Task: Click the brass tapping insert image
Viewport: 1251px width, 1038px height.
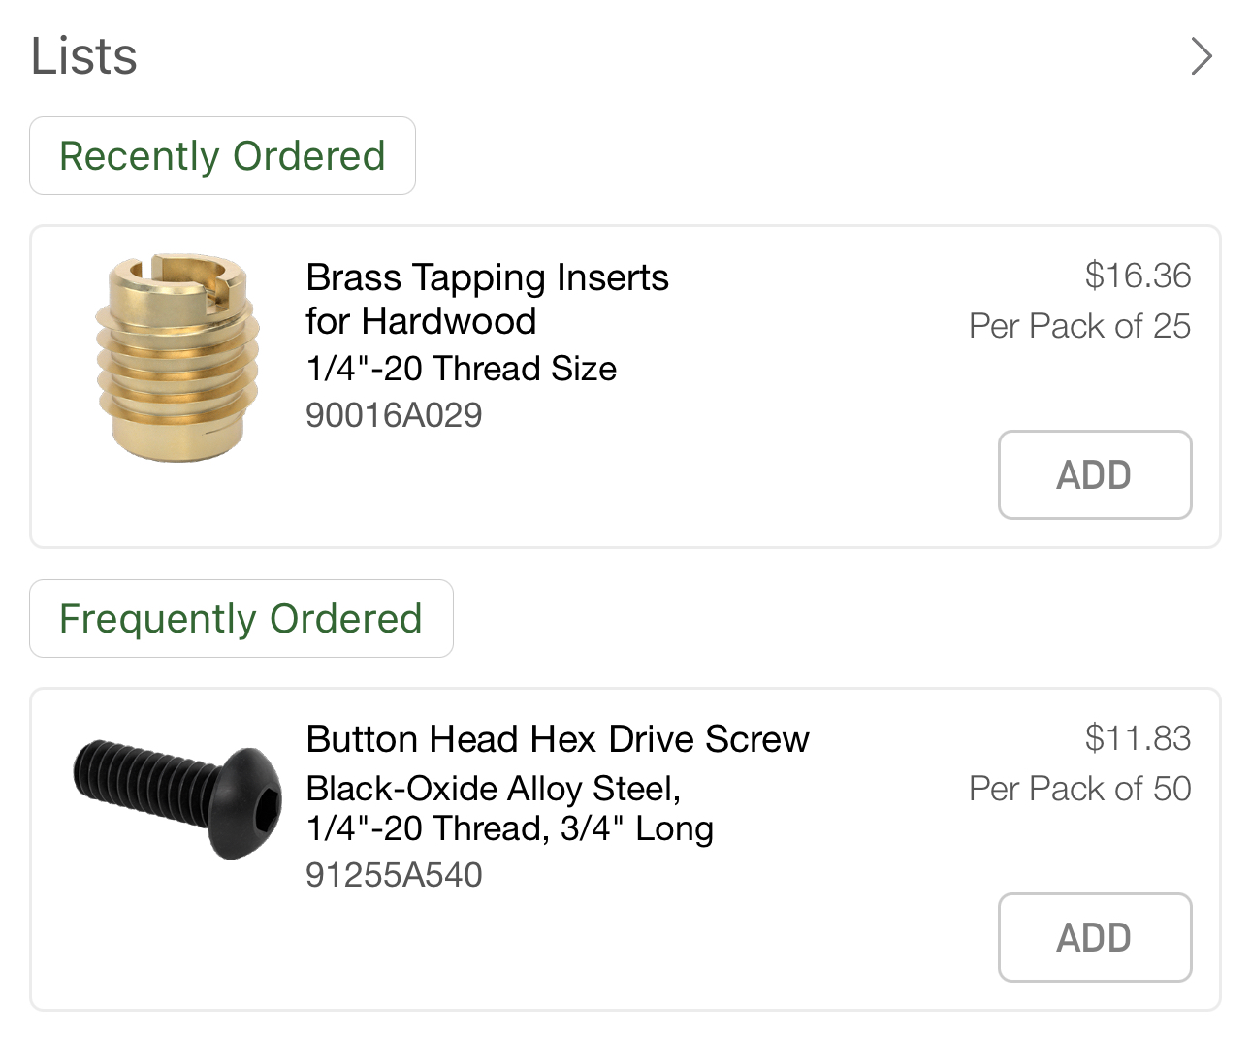Action: coord(177,358)
